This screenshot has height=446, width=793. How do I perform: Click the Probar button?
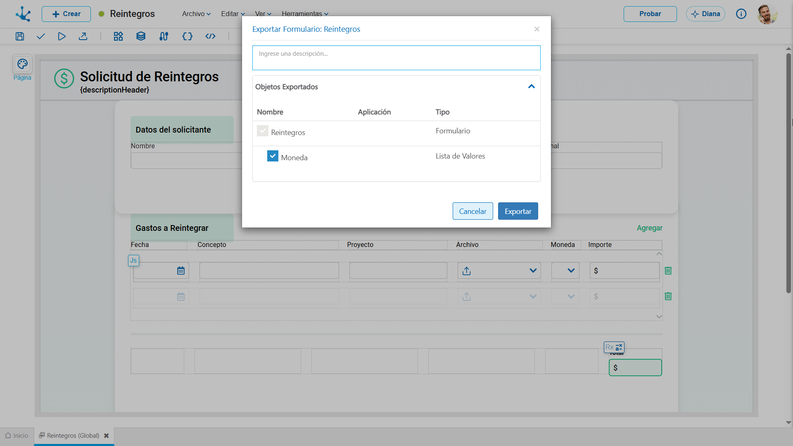coord(650,14)
